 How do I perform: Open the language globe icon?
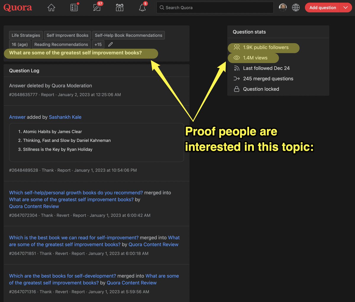click(x=296, y=7)
